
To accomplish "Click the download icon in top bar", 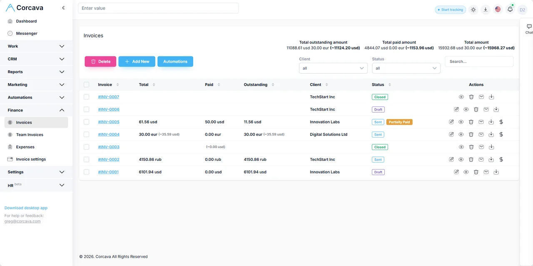I will (x=486, y=10).
